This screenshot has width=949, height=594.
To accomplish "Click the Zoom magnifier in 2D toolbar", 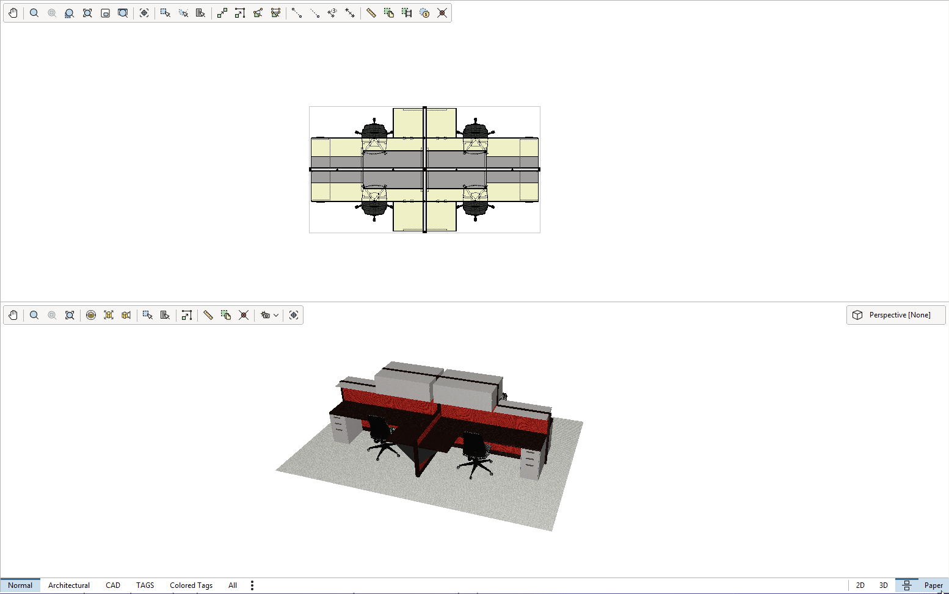I will 34,13.
